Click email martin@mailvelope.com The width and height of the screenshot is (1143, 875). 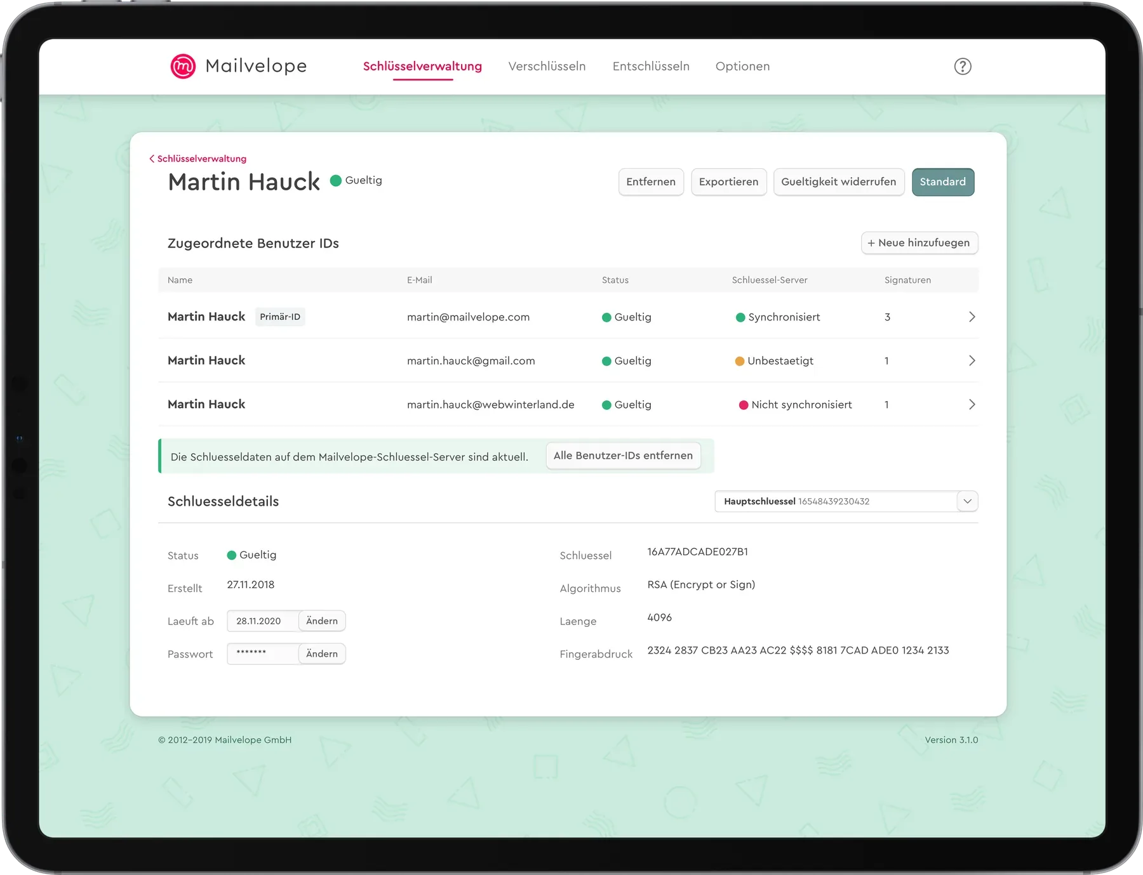coord(468,317)
